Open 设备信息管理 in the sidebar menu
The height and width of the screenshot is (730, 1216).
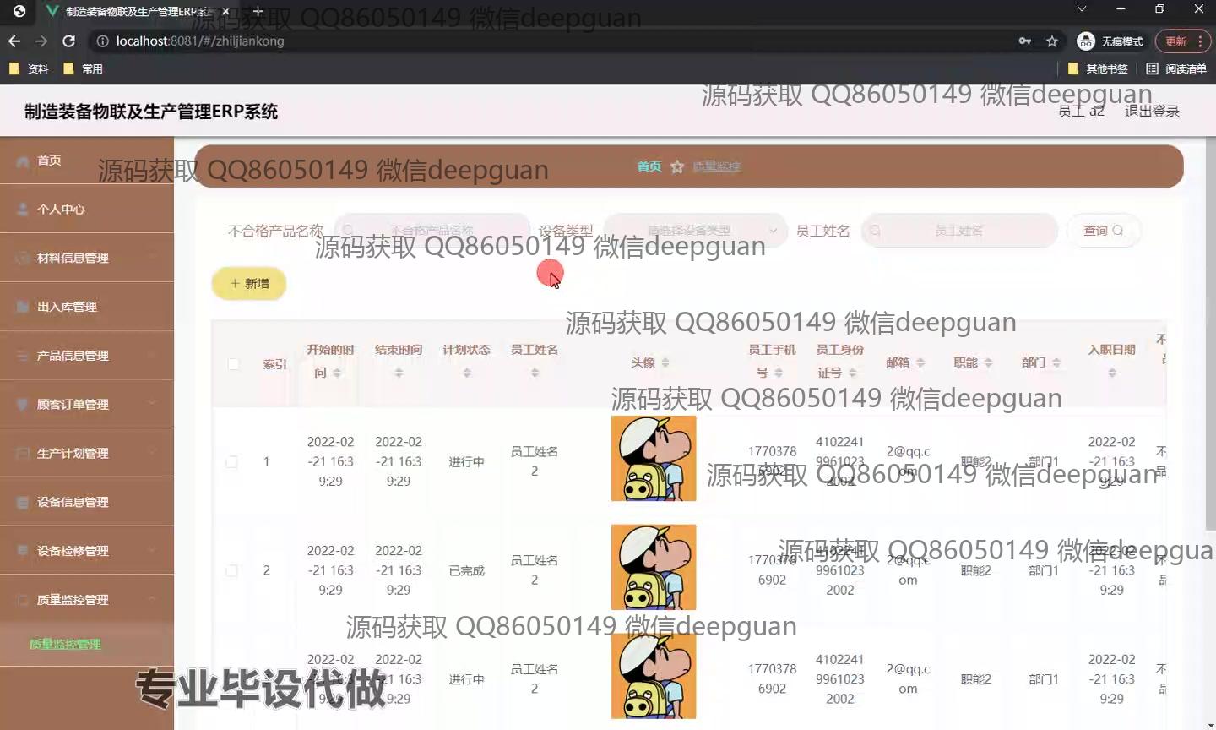tap(87, 503)
